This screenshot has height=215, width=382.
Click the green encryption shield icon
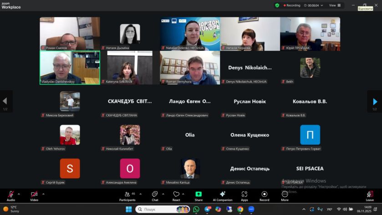[x=277, y=5]
